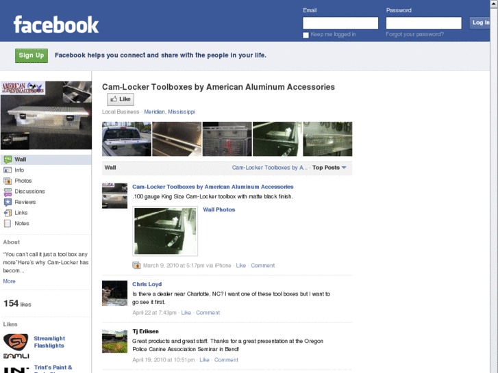Open the last photo strip thumbnail
This screenshot has width=498, height=373.
327,139
